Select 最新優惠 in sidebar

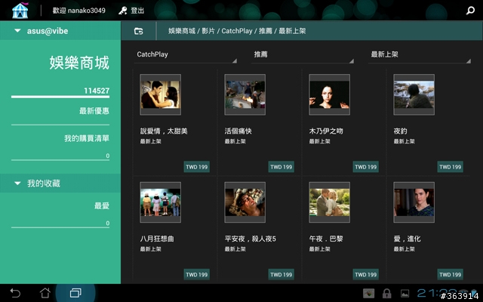point(94,111)
